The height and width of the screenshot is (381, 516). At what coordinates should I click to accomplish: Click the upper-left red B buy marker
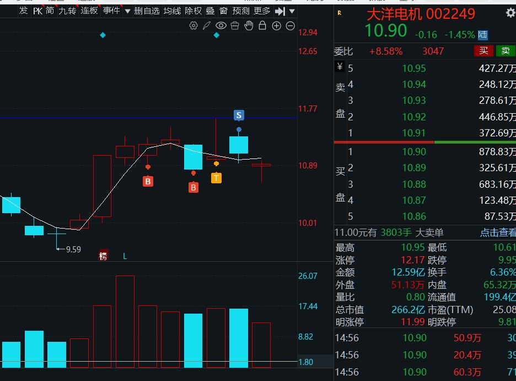(148, 181)
